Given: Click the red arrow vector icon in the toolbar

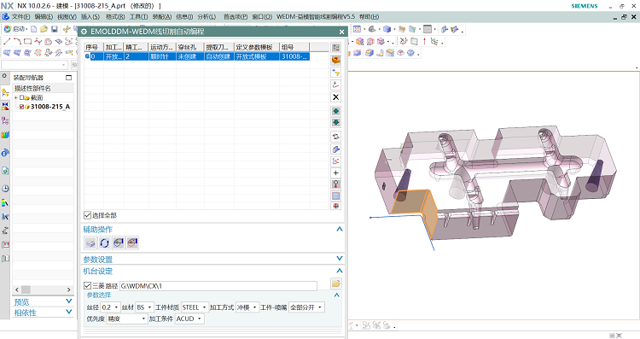Looking at the screenshot, I should (x=424, y=41).
